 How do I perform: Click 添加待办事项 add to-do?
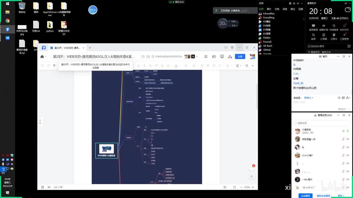point(316,46)
